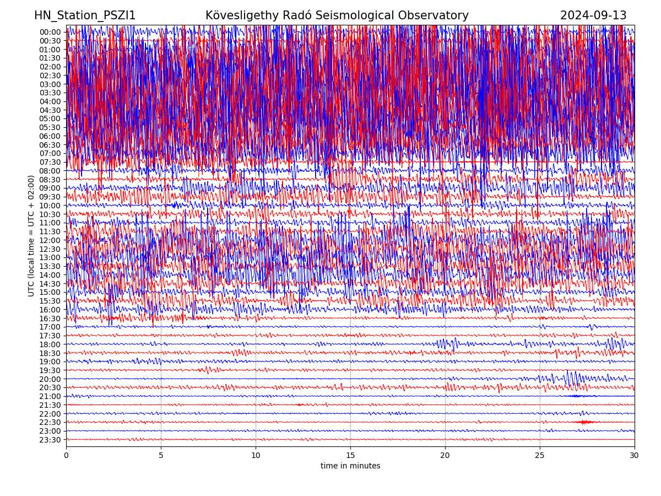Viewport: 661px width, 496px height.
Task: Click the HN_Station_PSZI1 station label
Action: [85, 16]
